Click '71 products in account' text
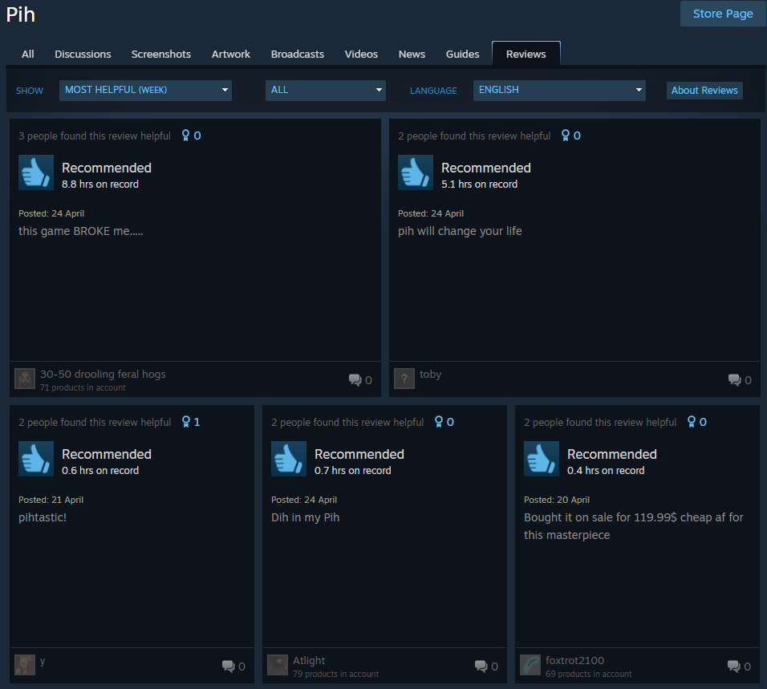767x689 pixels. [x=83, y=387]
